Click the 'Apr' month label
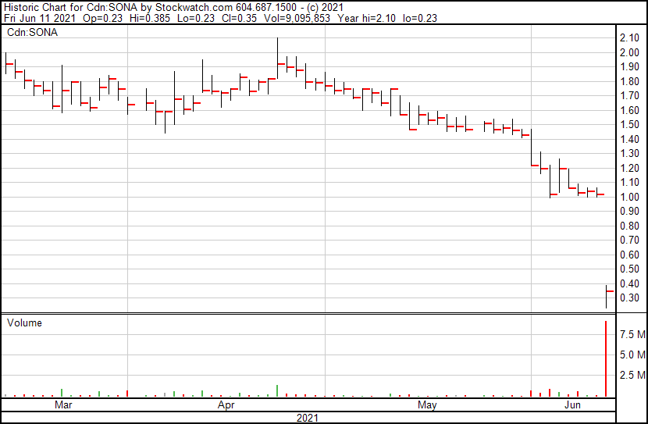This screenshot has width=648, height=424. click(226, 404)
